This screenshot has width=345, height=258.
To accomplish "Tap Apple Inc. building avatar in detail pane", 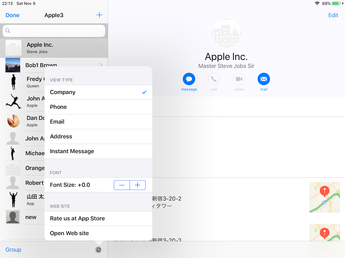I will (x=227, y=33).
